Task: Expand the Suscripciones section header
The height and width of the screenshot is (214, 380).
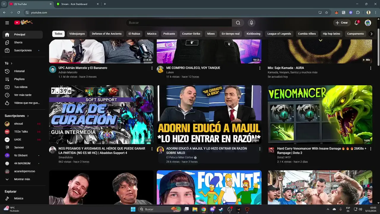Action: [17, 116]
